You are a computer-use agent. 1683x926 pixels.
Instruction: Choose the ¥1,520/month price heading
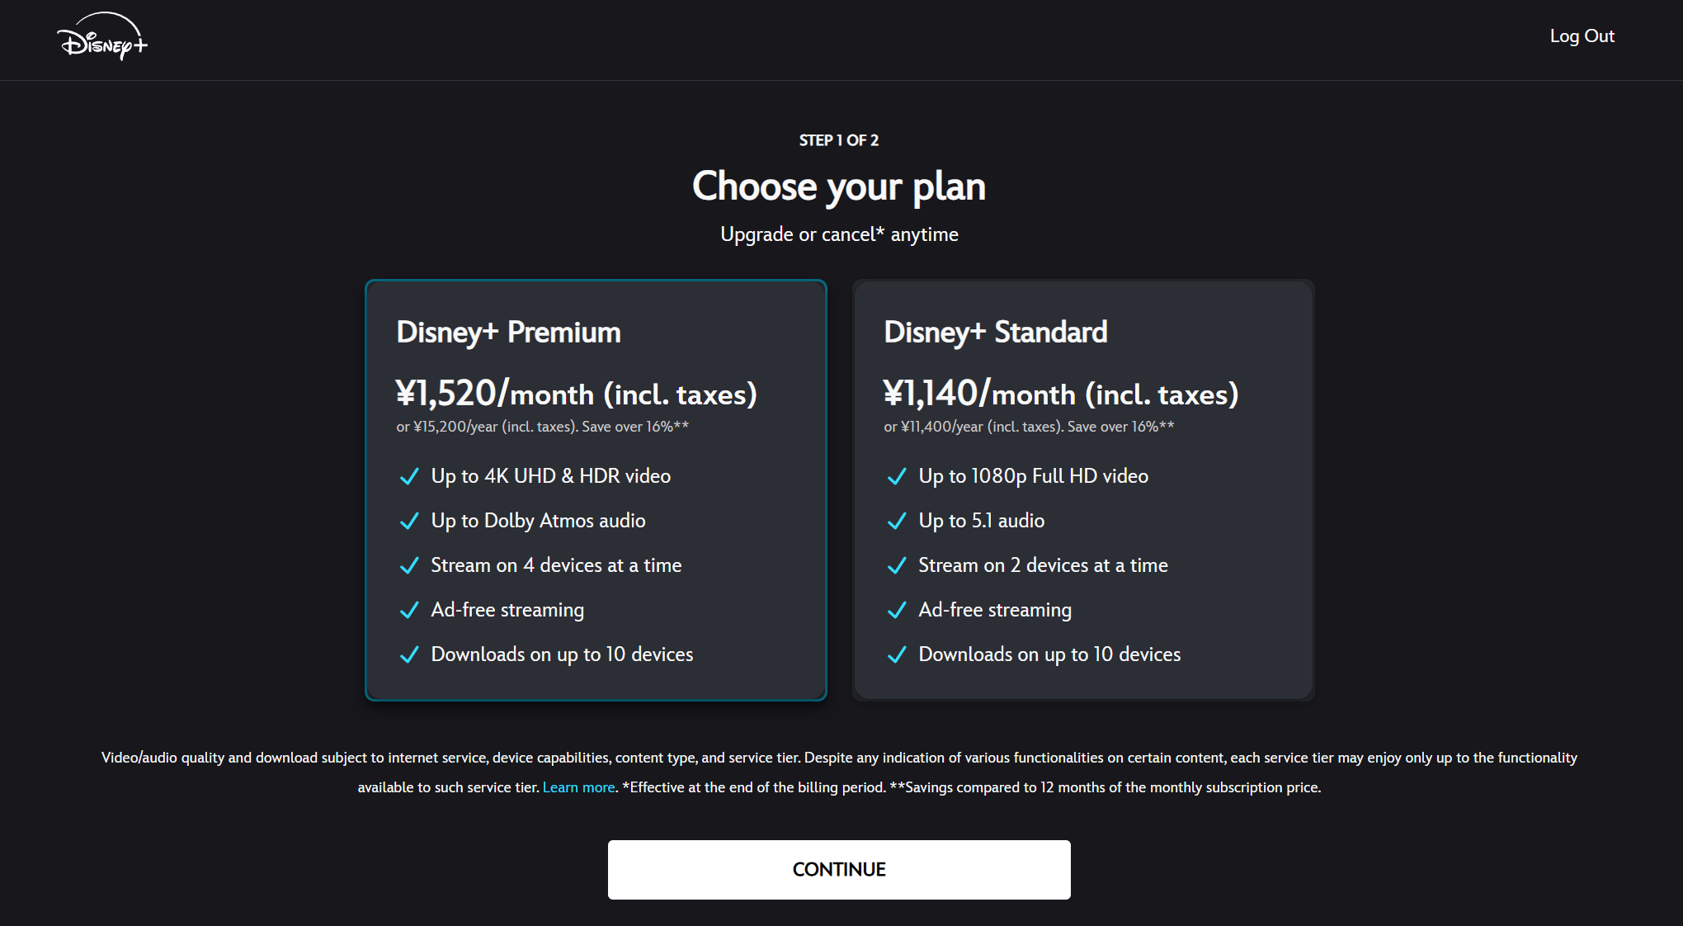point(576,394)
